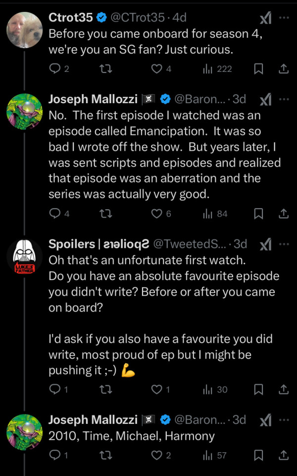Like Ctrot35's tweet with 4 likes

pos(157,69)
